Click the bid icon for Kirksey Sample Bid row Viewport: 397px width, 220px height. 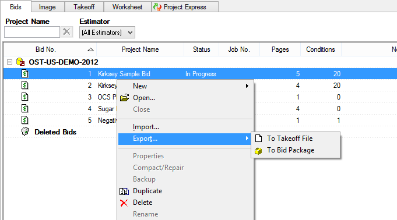pos(25,73)
